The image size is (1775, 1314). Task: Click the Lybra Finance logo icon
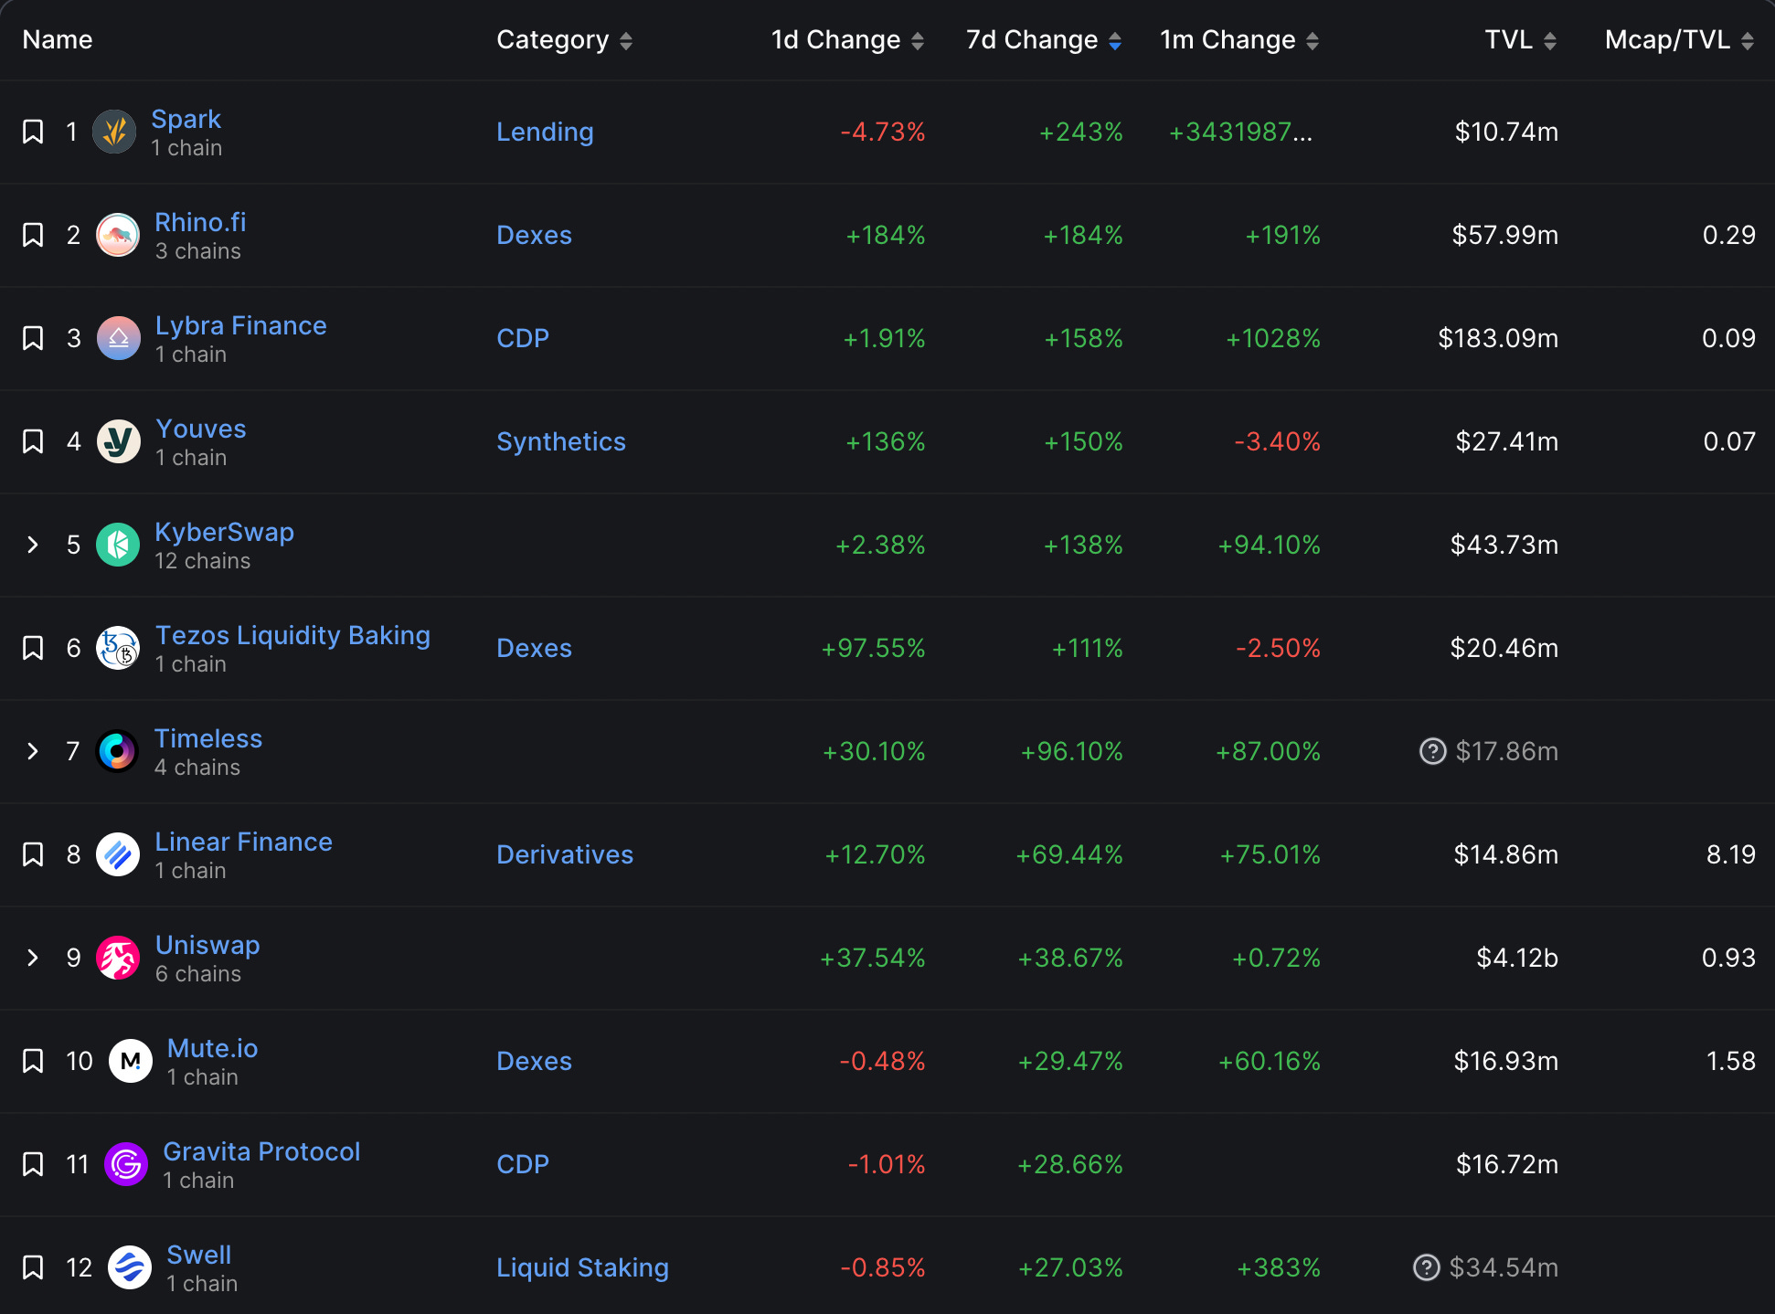118,339
